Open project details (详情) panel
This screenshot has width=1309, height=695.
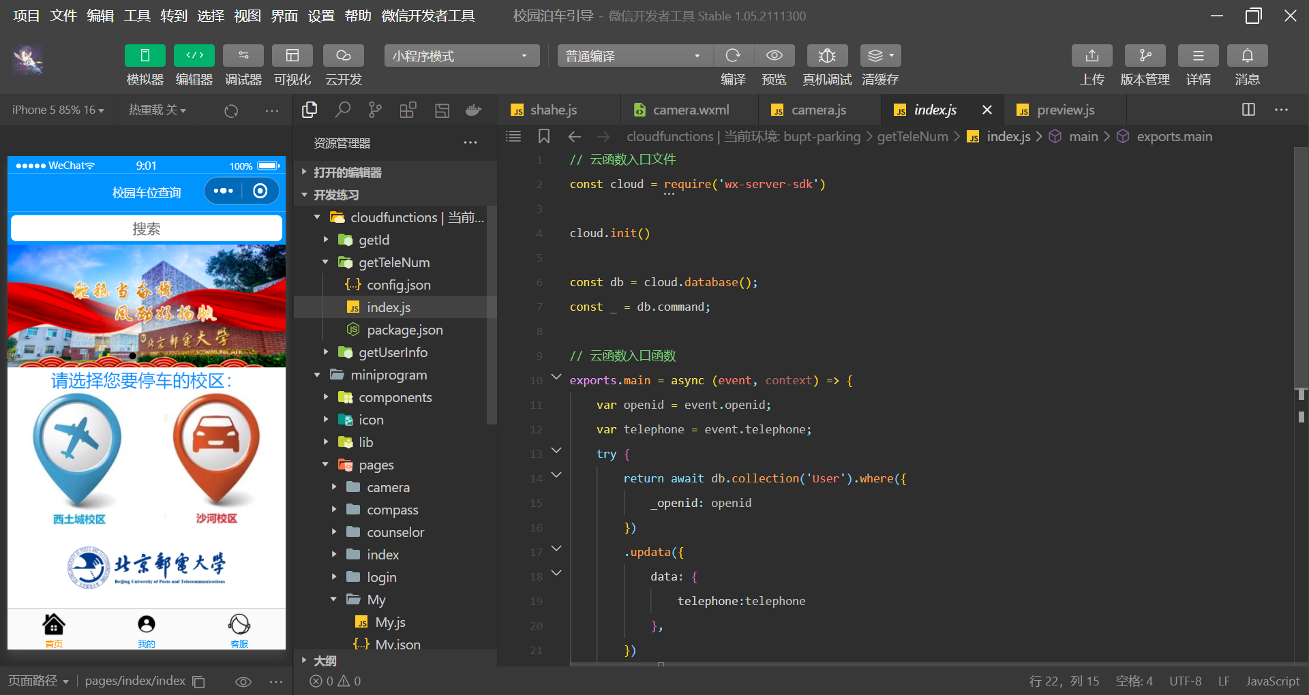click(1198, 56)
